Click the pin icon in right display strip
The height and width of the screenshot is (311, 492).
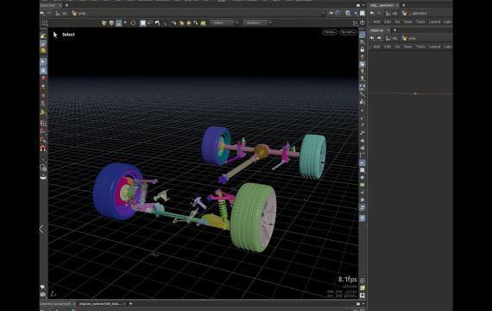pyautogui.click(x=363, y=72)
